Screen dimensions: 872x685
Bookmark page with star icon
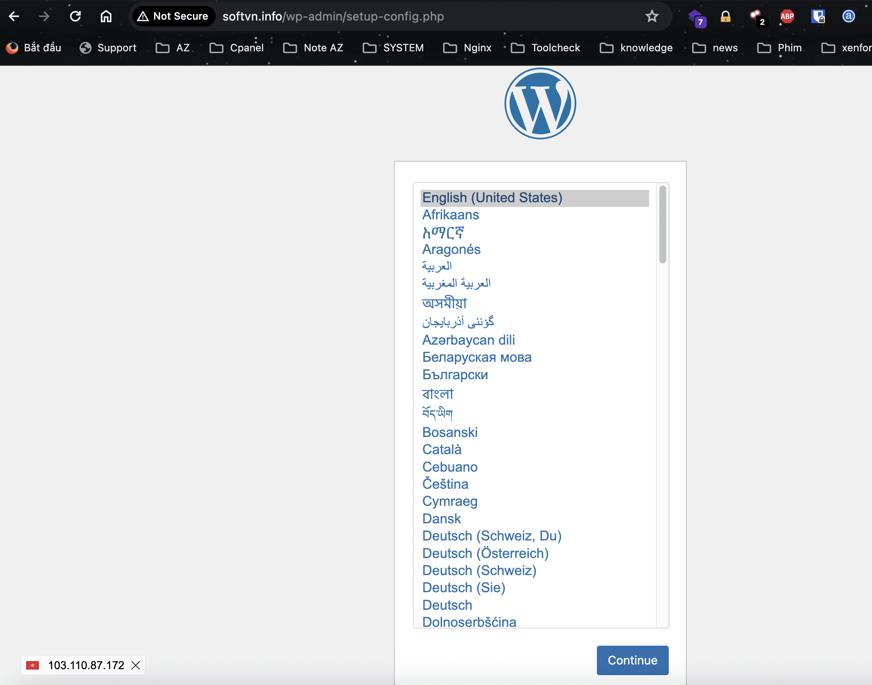tap(652, 16)
